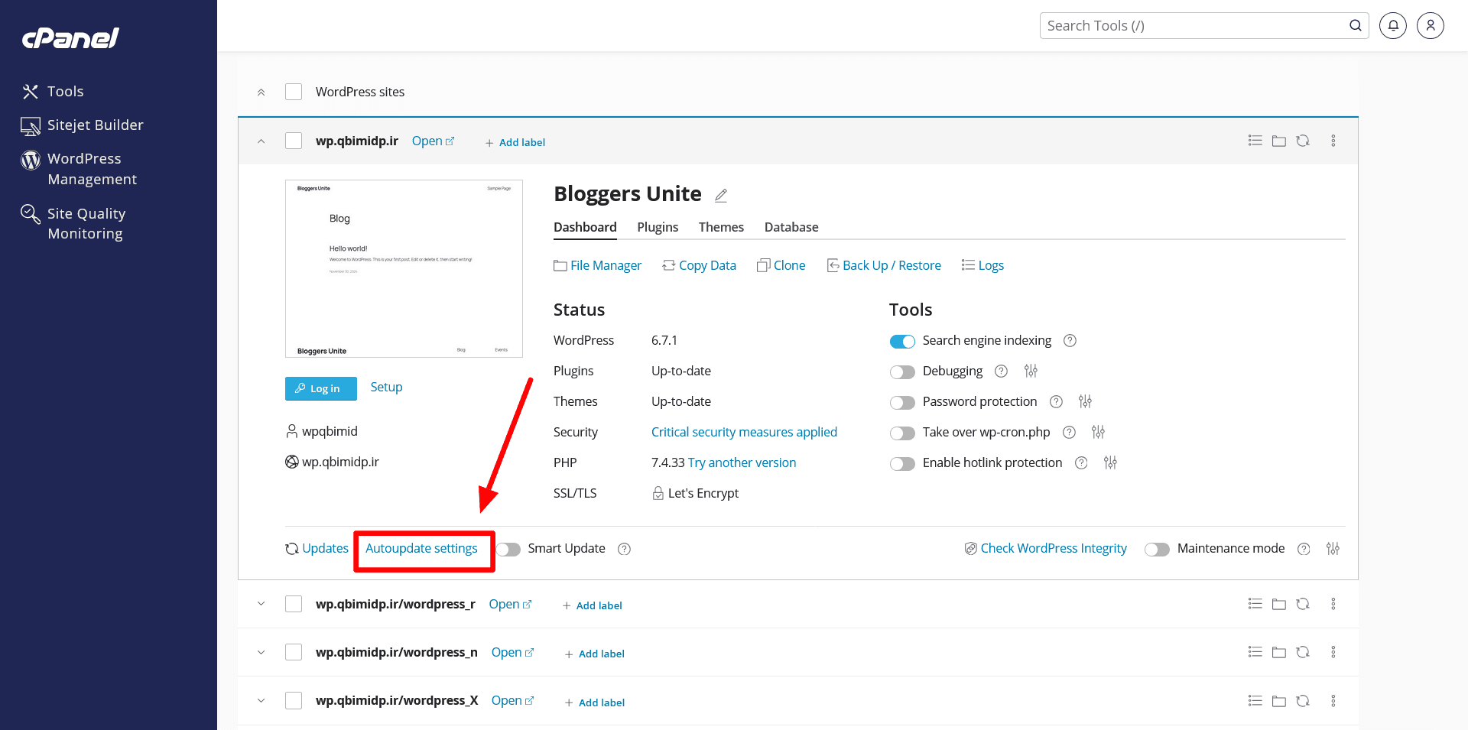Check the wordpress_r site checkbox

[294, 604]
